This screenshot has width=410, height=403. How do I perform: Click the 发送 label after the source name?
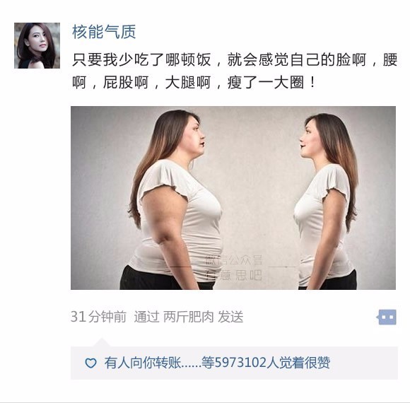point(230,317)
